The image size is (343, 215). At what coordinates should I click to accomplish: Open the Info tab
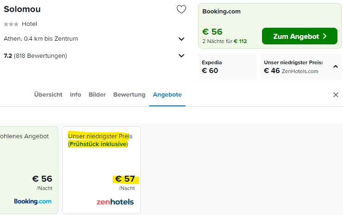tap(75, 95)
